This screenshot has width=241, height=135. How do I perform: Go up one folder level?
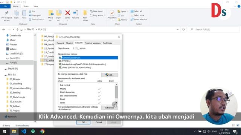coord(17,29)
